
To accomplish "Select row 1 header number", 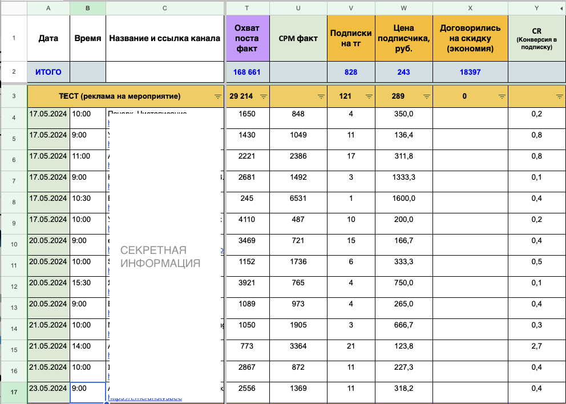I will pos(14,38).
